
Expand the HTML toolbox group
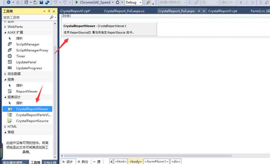5,127
